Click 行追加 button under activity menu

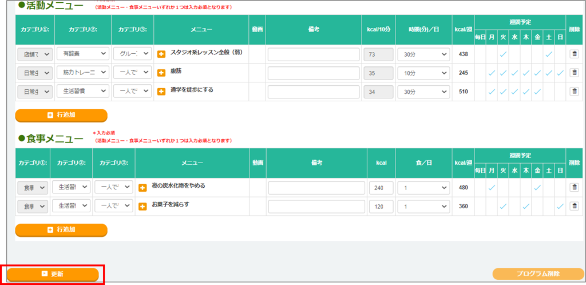click(61, 115)
